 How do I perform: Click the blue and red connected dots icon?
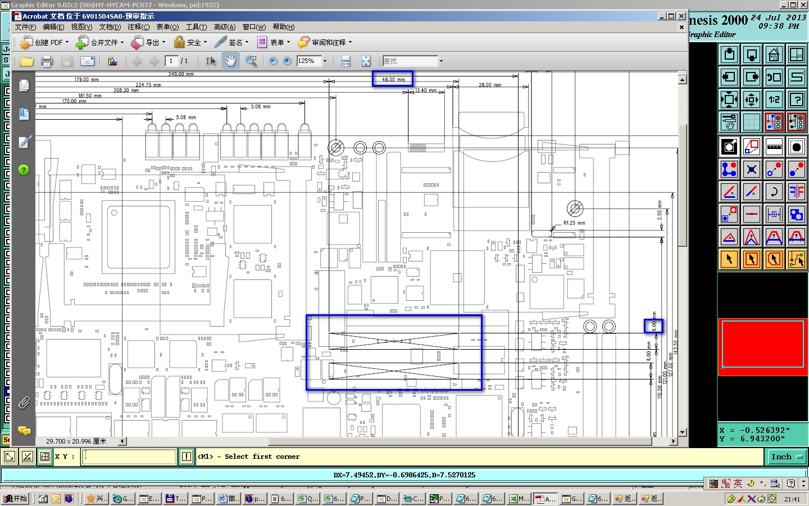pos(729,169)
